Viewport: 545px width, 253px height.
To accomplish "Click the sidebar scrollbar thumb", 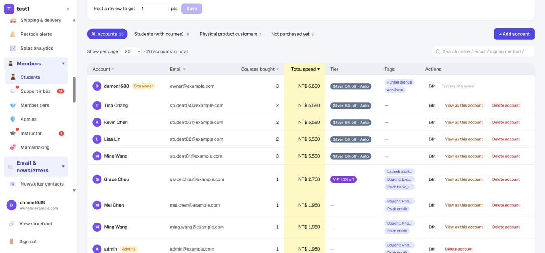I will 74,90.
